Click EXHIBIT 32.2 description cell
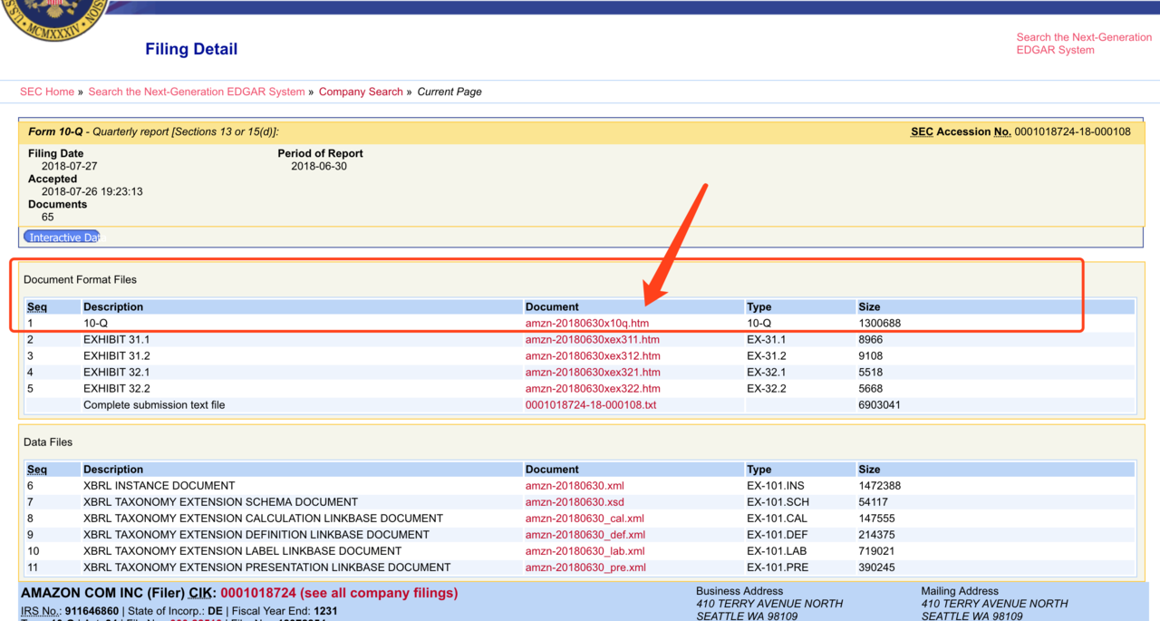This screenshot has width=1160, height=621. pos(117,388)
